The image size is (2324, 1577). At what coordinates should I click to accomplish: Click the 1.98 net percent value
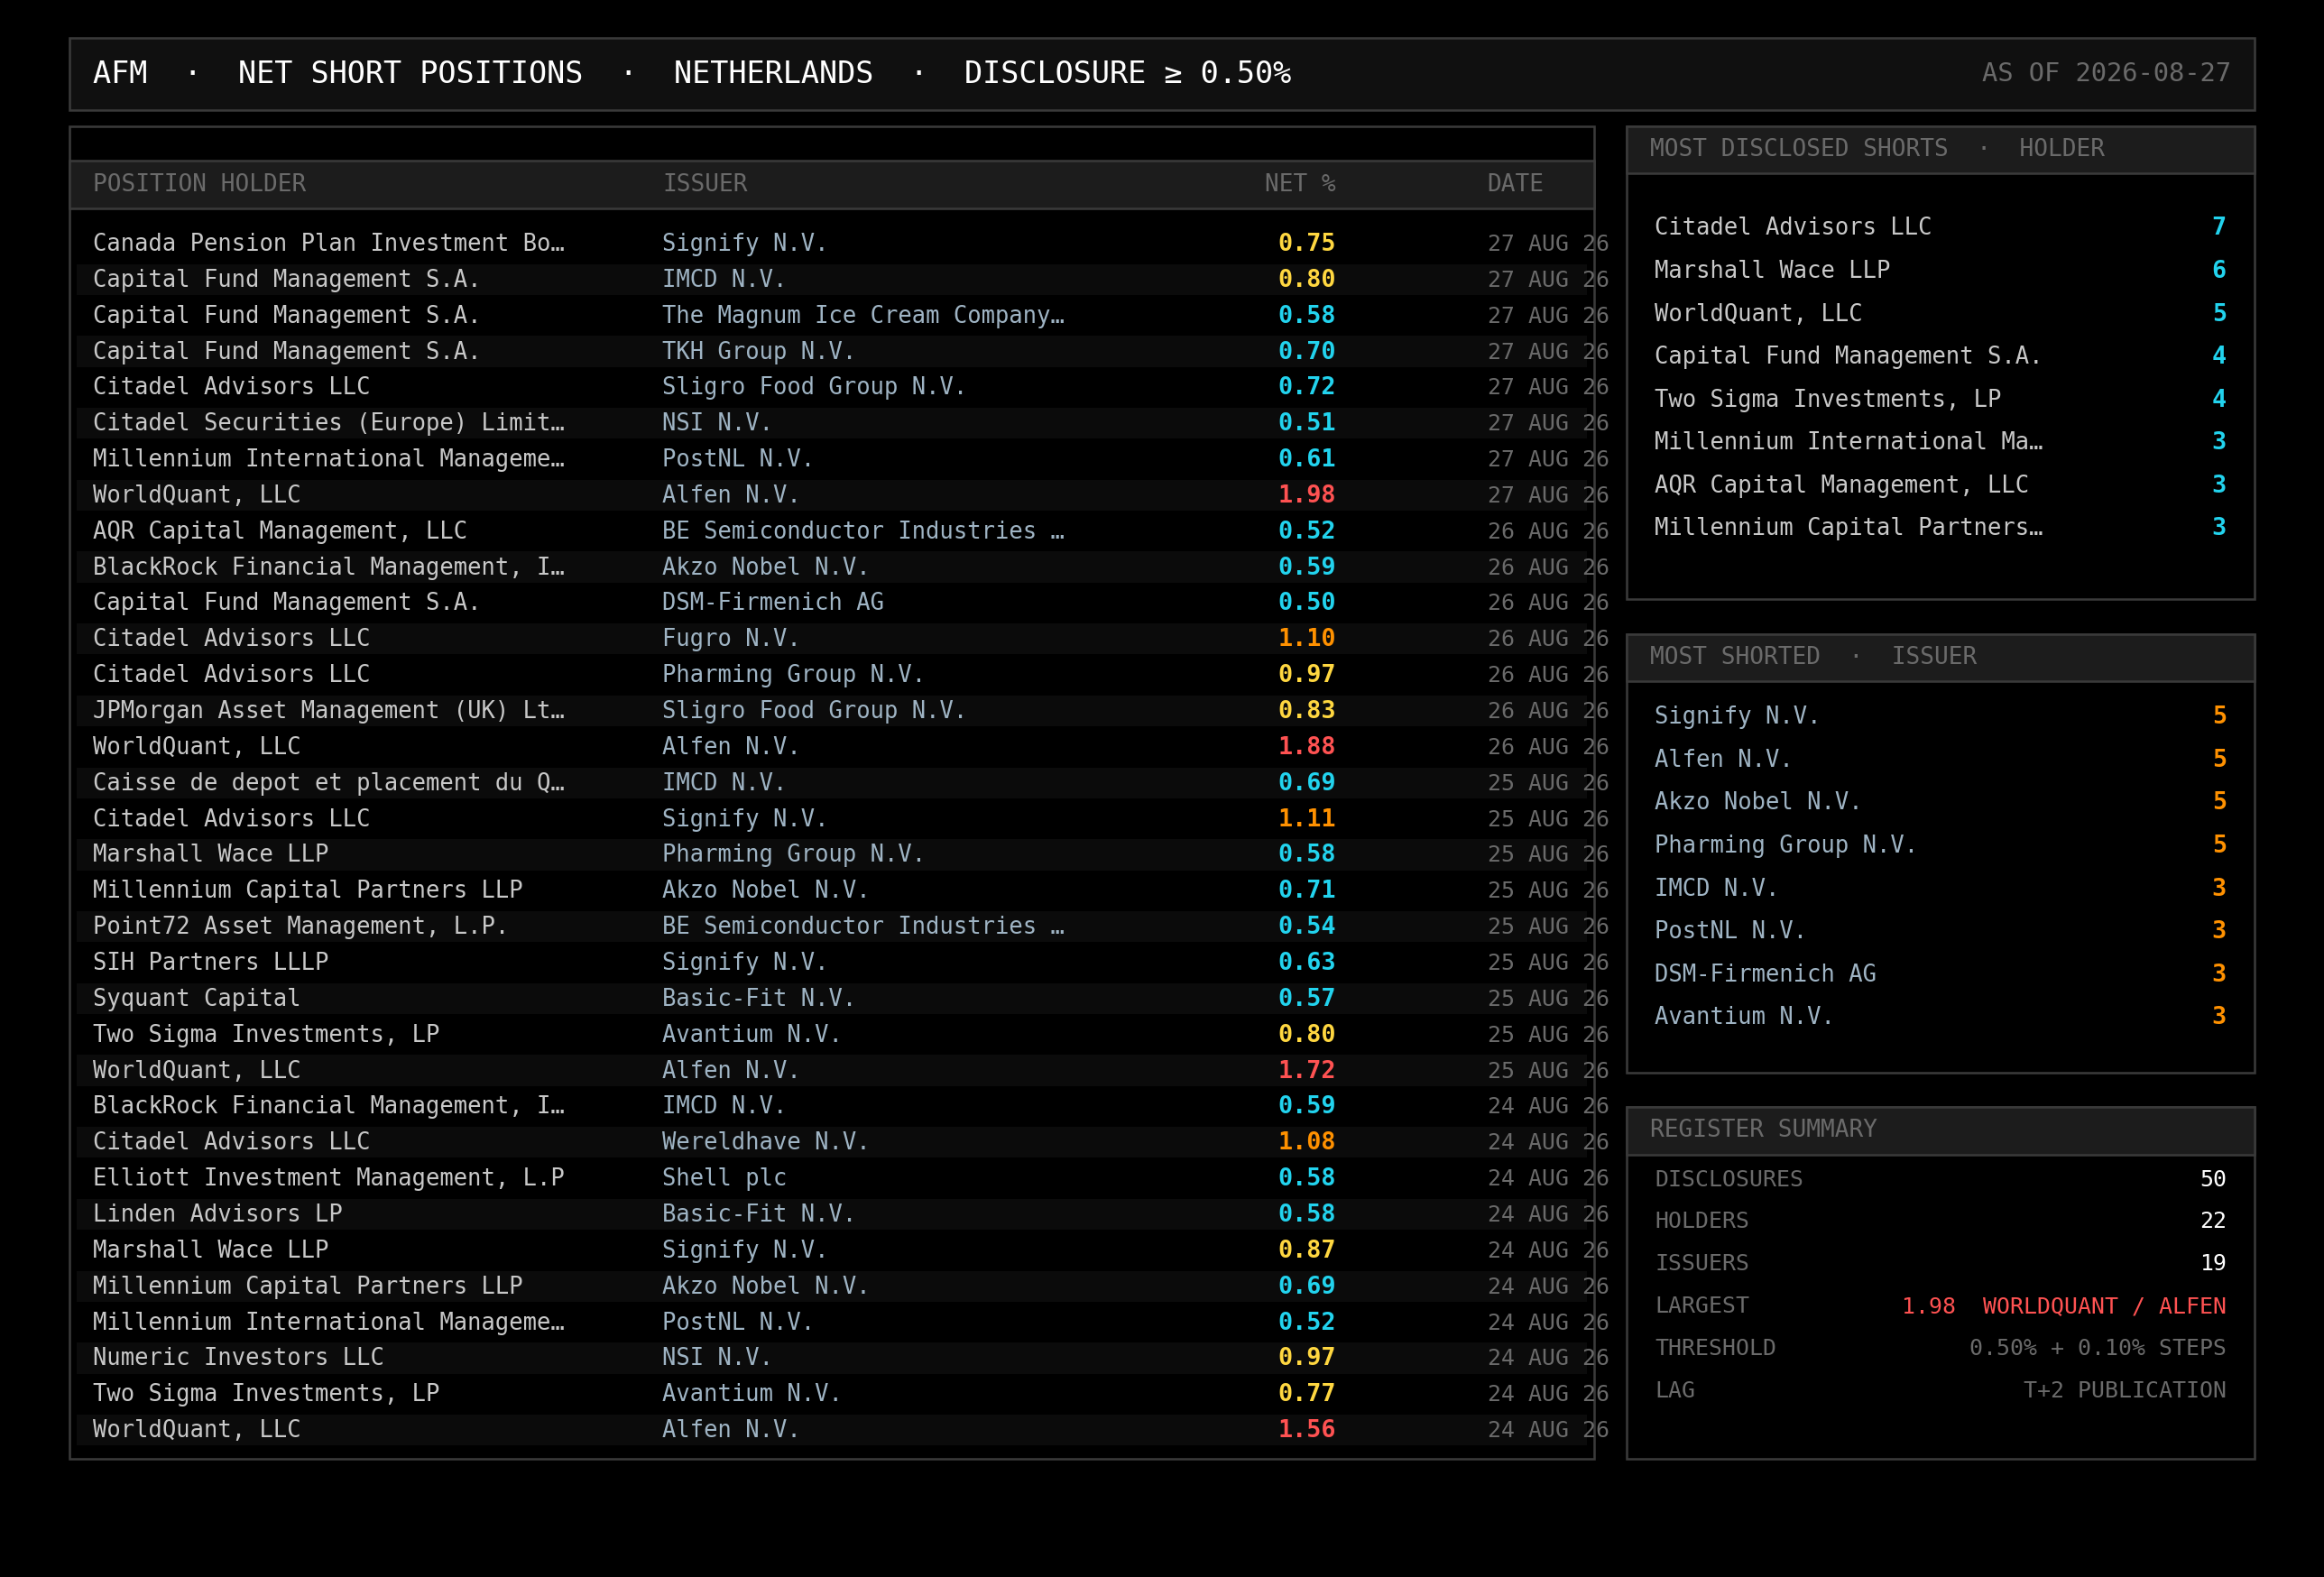click(x=1306, y=495)
